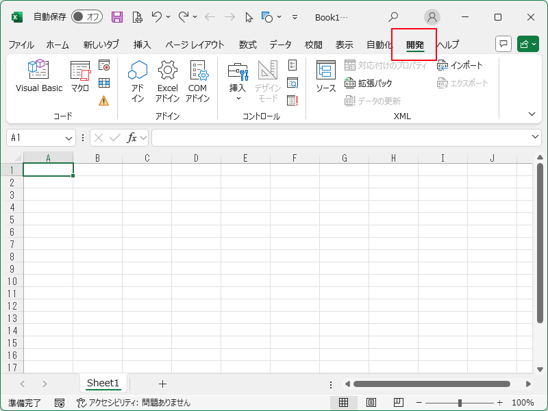Switch to the ホーム tab

(58, 45)
